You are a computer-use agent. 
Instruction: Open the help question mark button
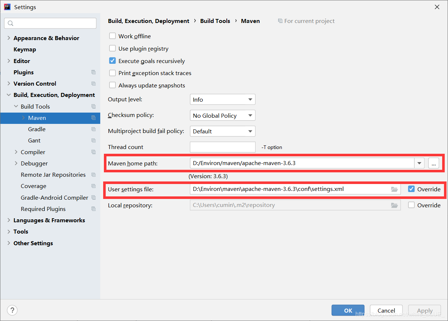coord(12,310)
